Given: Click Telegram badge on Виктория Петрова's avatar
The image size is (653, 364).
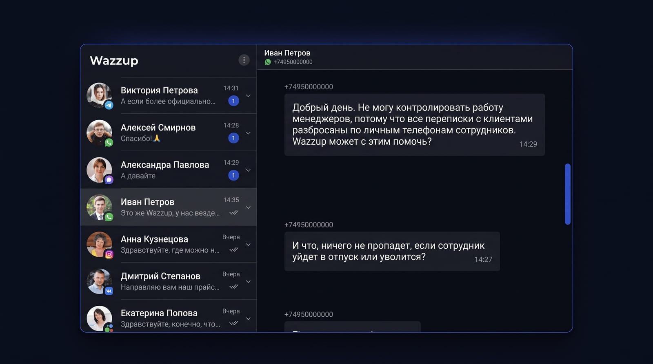Looking at the screenshot, I should click(109, 105).
